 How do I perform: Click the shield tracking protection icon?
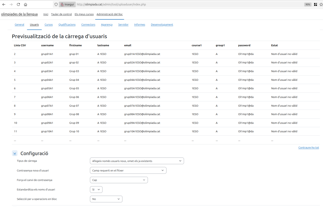(x=56, y=4)
